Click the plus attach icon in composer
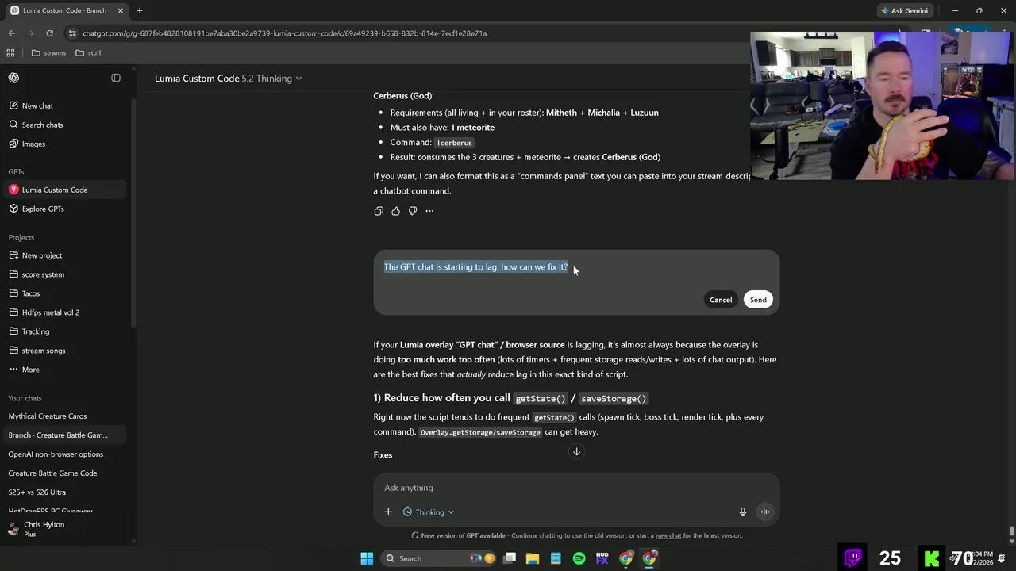Viewport: 1016px width, 571px height. point(388,512)
